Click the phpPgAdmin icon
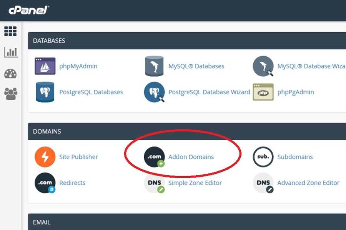 point(263,92)
